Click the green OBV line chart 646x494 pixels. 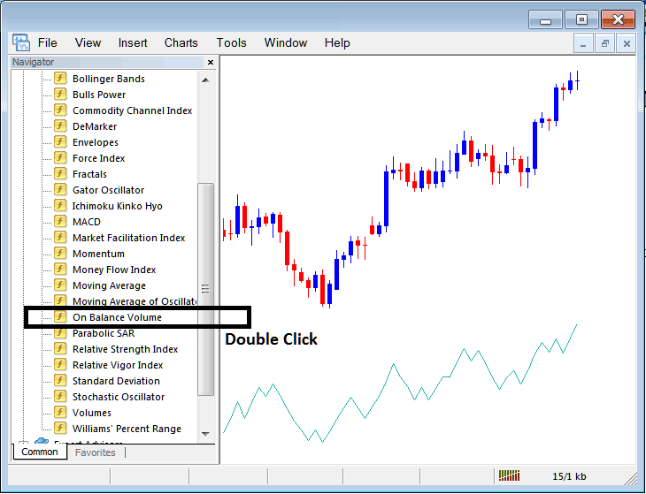[x=400, y=384]
